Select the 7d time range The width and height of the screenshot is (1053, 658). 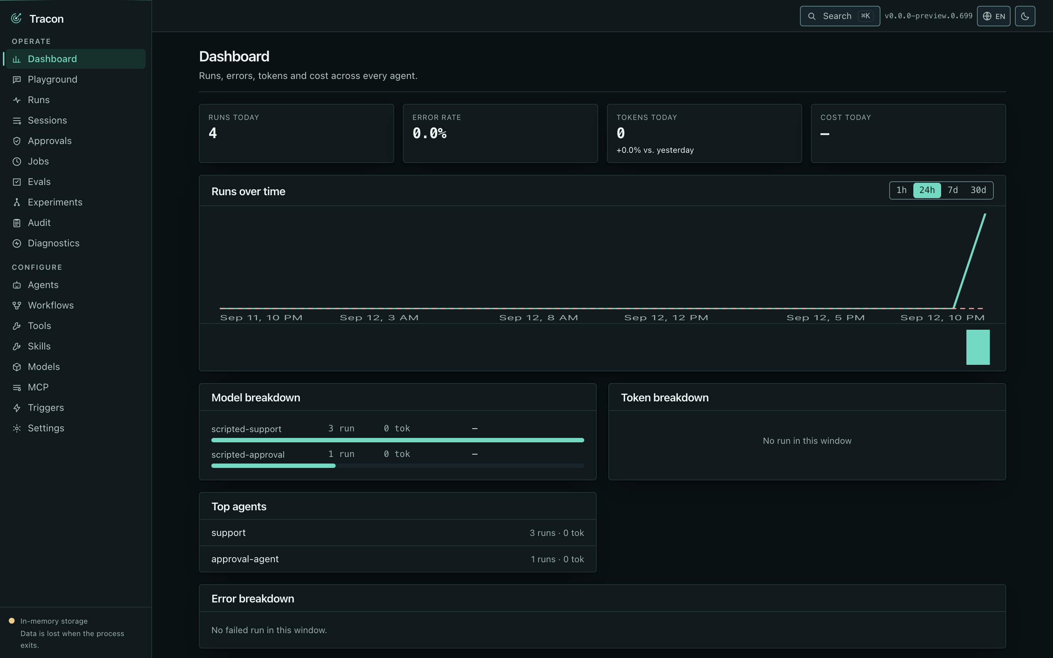(x=952, y=190)
